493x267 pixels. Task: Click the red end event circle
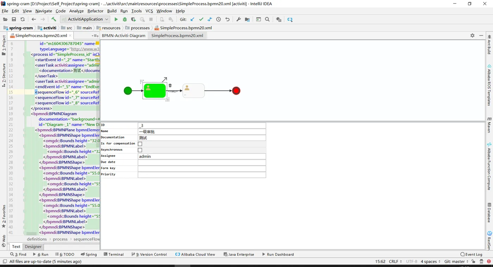(236, 91)
